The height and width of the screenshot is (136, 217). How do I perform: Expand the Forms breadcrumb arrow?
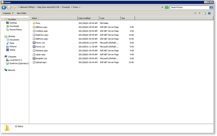[x=80, y=7]
